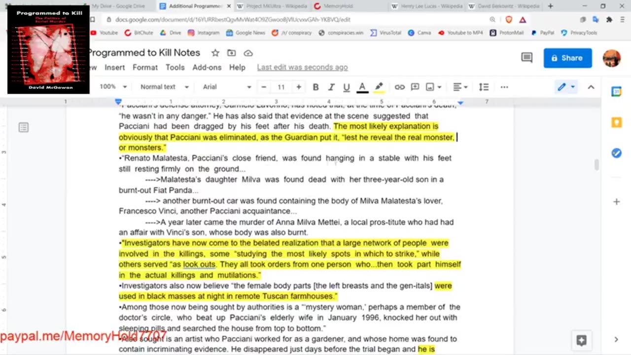Image resolution: width=631 pixels, height=355 pixels.
Task: Open a new browser tab
Action: [550, 6]
